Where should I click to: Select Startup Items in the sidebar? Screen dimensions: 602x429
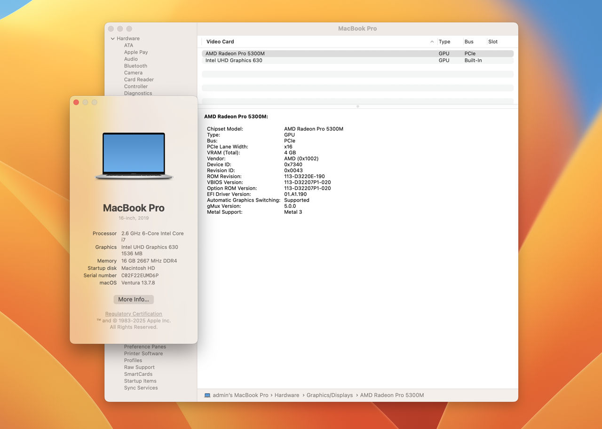click(x=140, y=381)
